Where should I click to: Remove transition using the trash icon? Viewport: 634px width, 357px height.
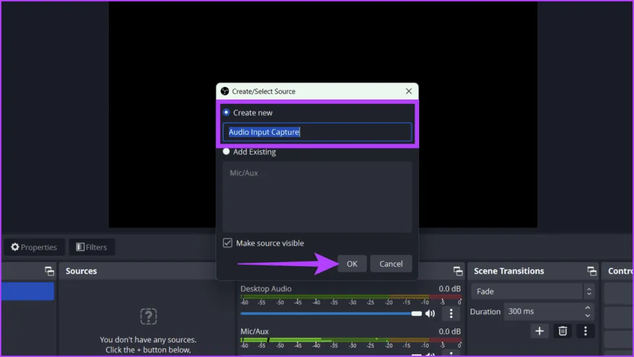pyautogui.click(x=562, y=331)
